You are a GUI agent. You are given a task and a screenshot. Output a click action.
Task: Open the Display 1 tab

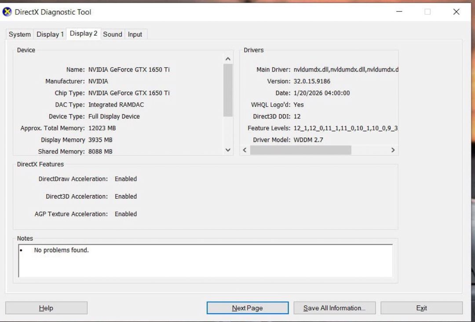[50, 34]
